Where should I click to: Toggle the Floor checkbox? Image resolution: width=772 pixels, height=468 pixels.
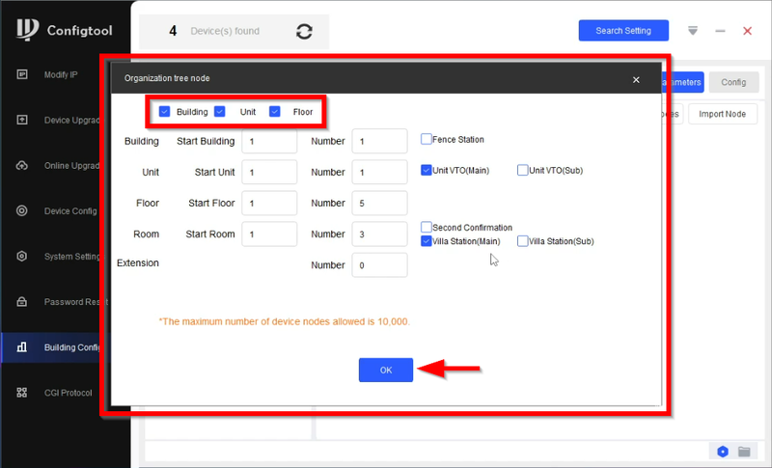coord(275,112)
